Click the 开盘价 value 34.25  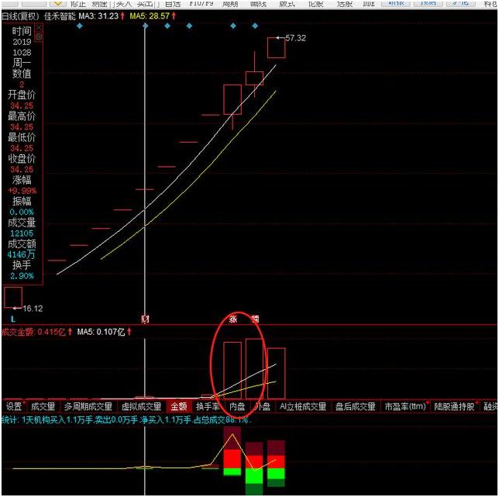22,105
